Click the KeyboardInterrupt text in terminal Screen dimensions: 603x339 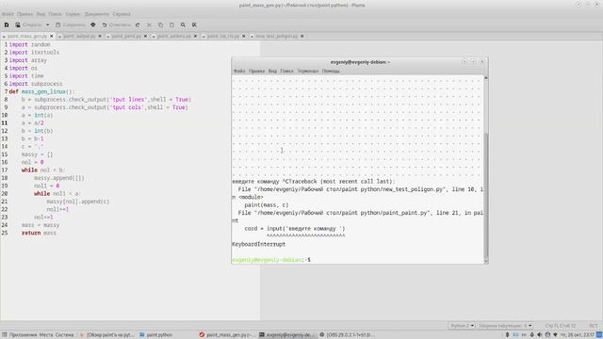point(259,244)
